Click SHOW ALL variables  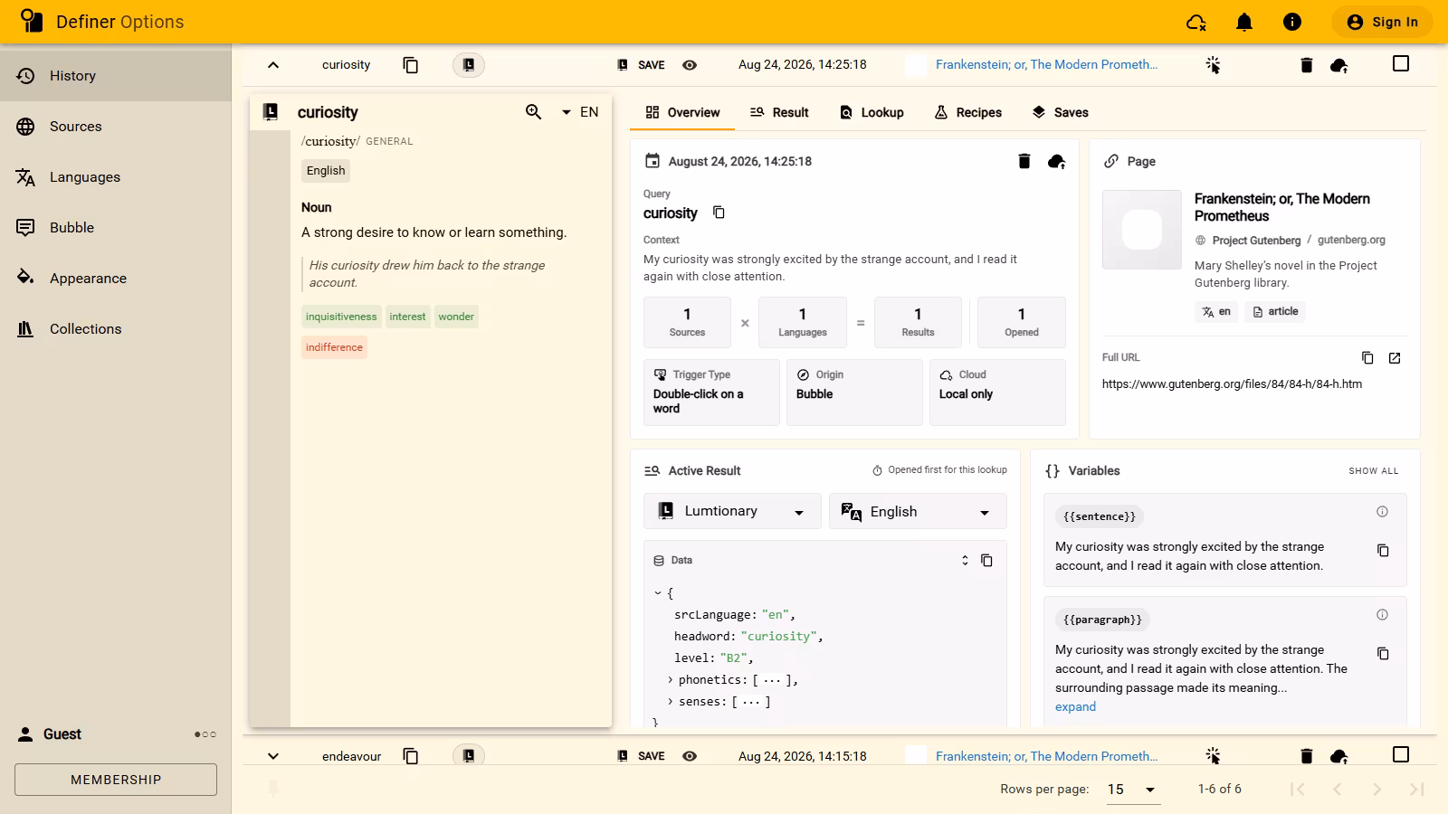1373,471
